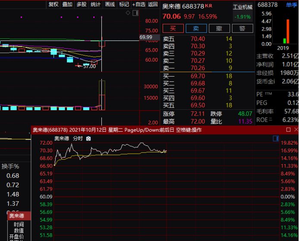Close the 奥来德 intraday popup window
This screenshot has height=241, width=299.
pos(295,130)
